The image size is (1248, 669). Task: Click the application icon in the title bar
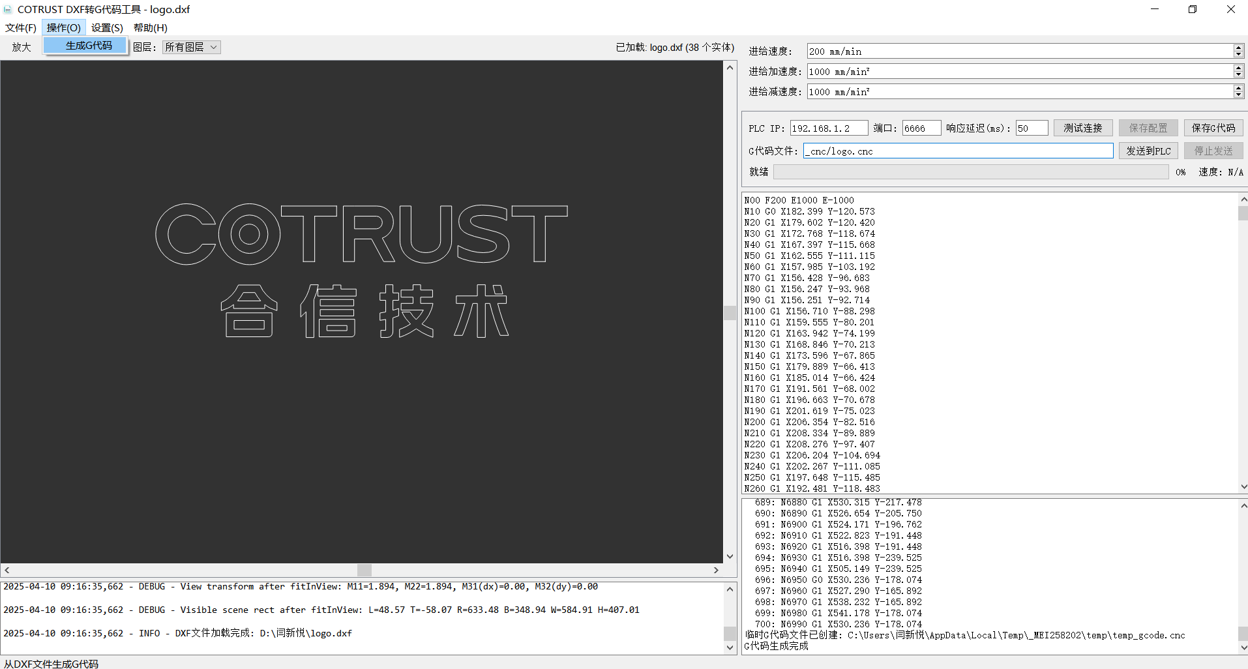pyautogui.click(x=8, y=9)
